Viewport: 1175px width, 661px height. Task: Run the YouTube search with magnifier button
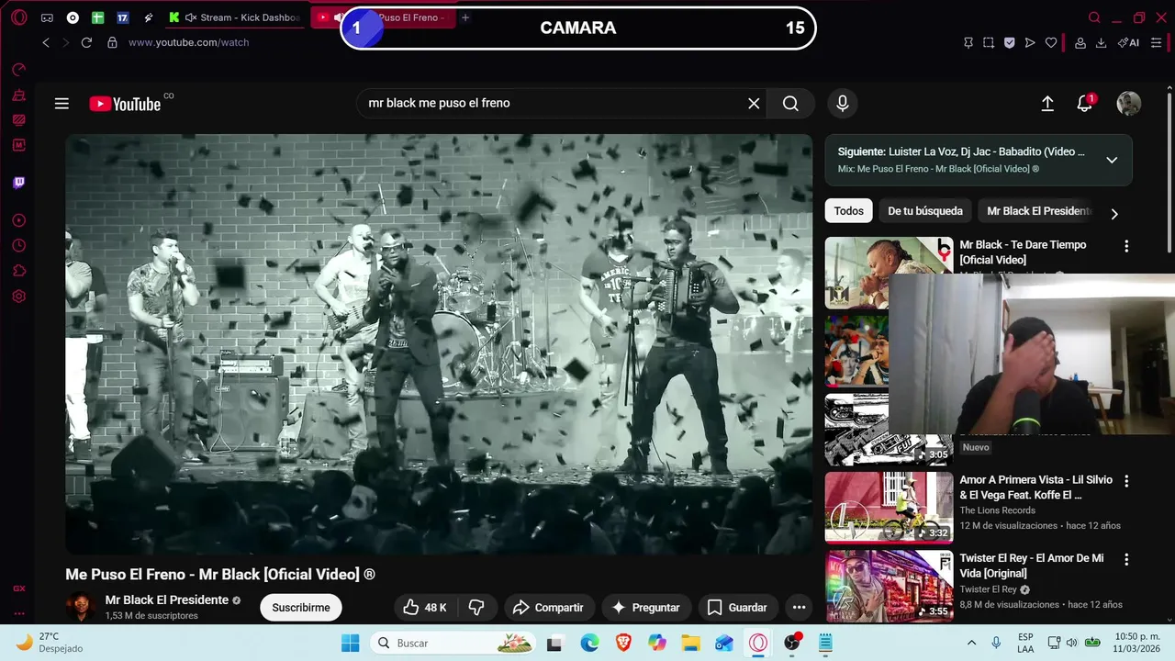coord(790,103)
